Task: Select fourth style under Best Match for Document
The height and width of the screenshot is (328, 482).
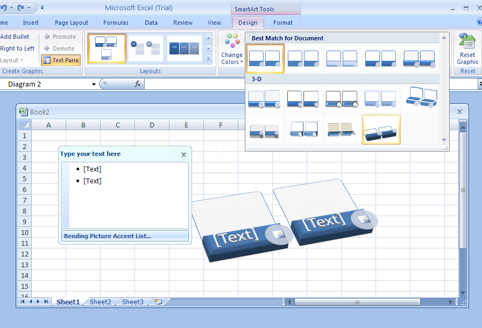Action: (381, 59)
